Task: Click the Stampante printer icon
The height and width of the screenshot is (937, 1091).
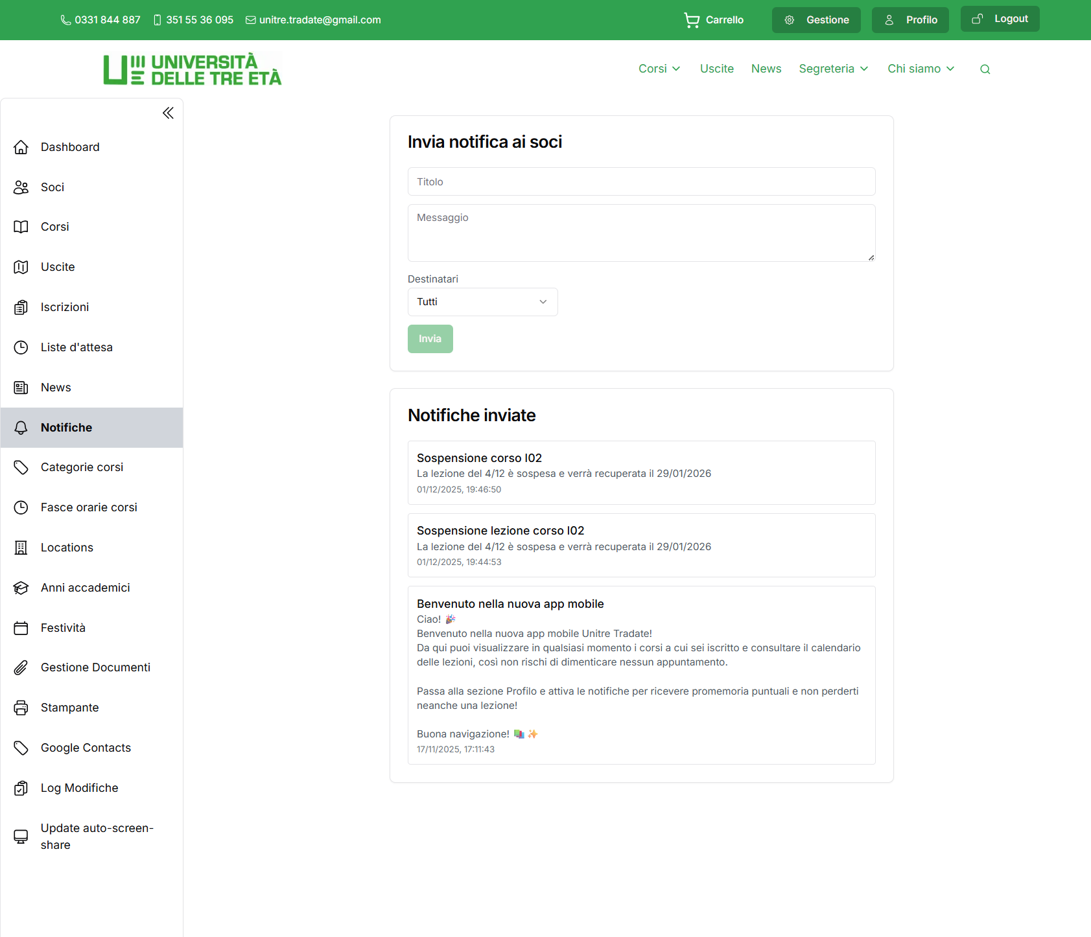Action: (x=21, y=708)
